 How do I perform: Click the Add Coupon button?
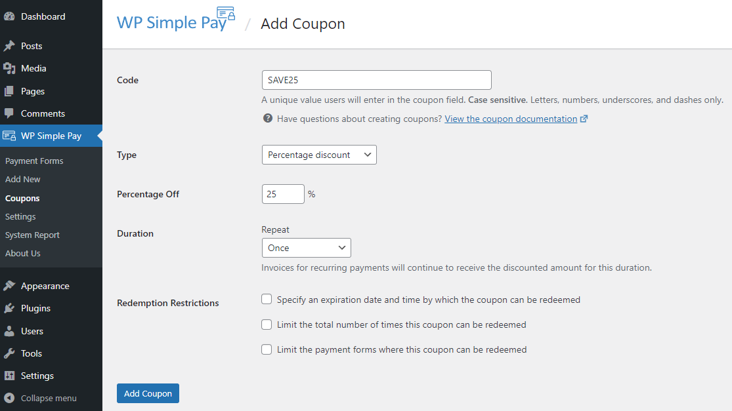coord(148,393)
